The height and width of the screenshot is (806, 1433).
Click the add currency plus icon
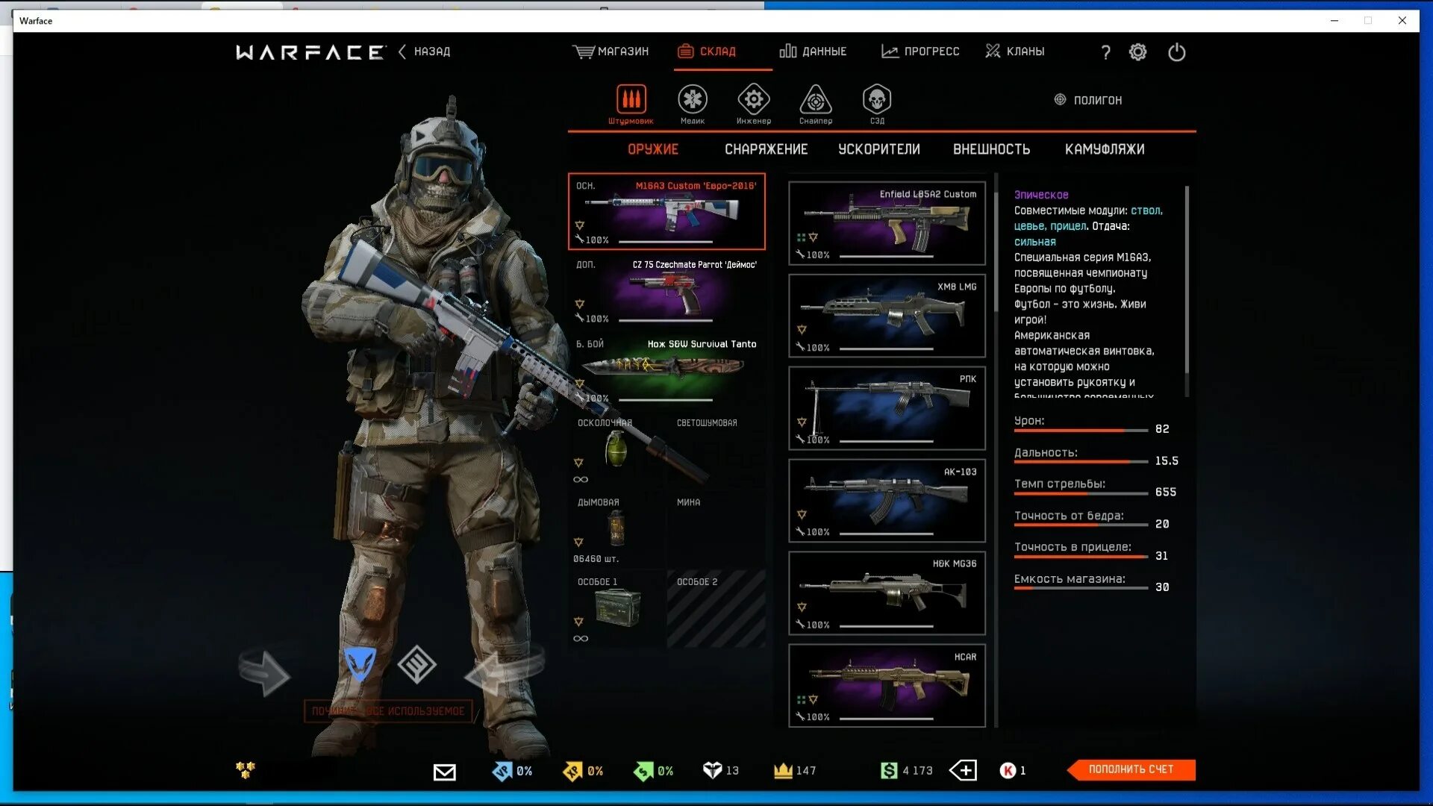tap(963, 770)
